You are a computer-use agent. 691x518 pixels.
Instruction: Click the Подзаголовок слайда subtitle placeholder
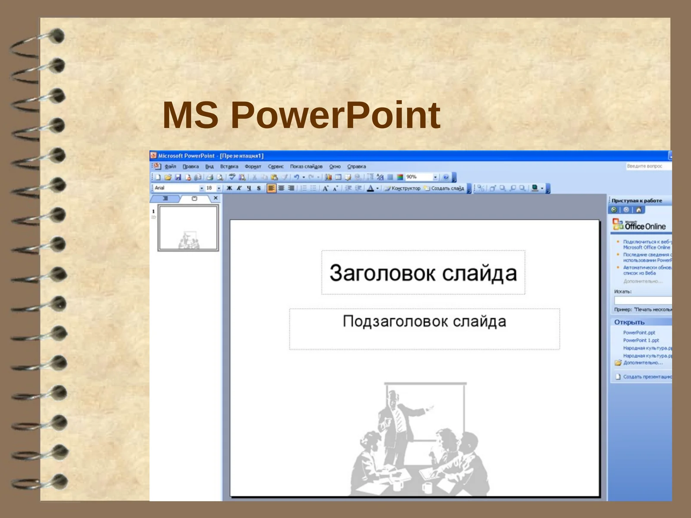pyautogui.click(x=425, y=329)
